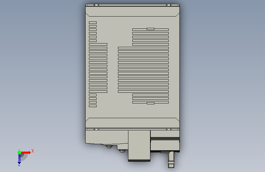Select the tall rectangular connector block below the housing
Image resolution: width=265 pixels, height=172 pixels.
139,146
